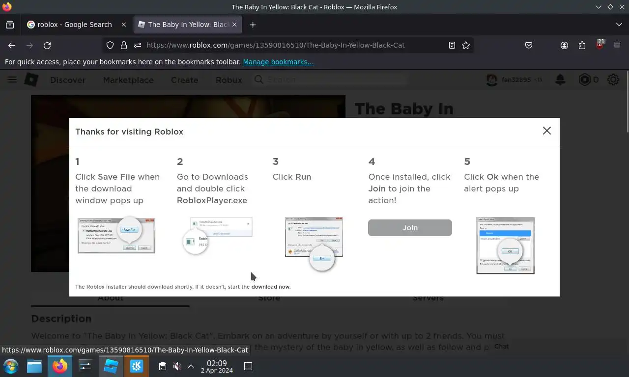
Task: Open the tracking protection shield icon
Action: [x=110, y=45]
